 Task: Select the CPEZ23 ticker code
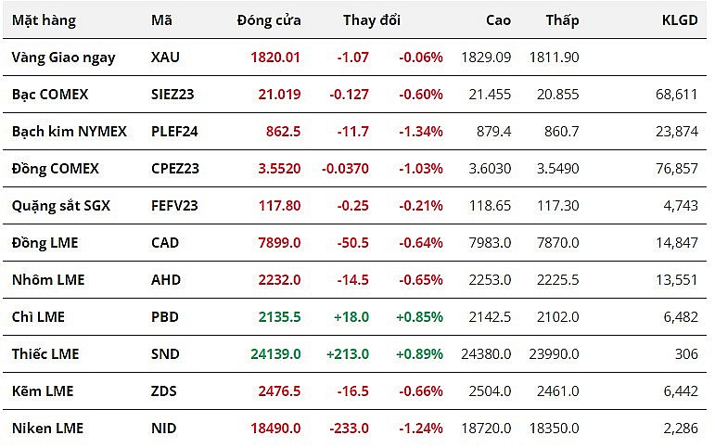tap(174, 169)
